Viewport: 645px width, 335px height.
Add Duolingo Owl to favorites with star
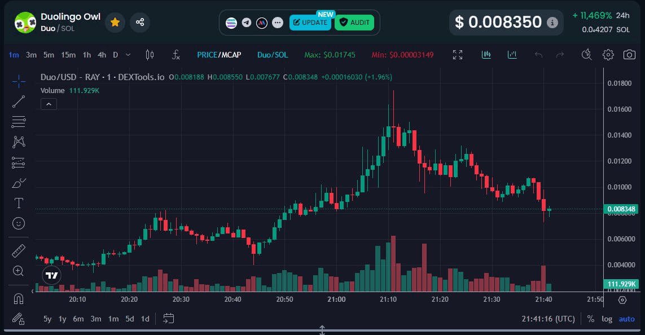pyautogui.click(x=115, y=22)
